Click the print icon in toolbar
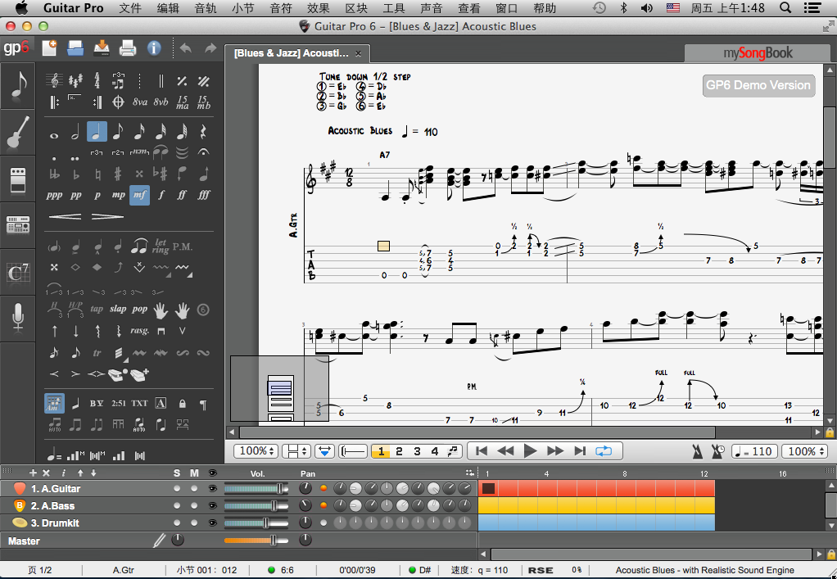The height and width of the screenshot is (579, 837). 127,48
